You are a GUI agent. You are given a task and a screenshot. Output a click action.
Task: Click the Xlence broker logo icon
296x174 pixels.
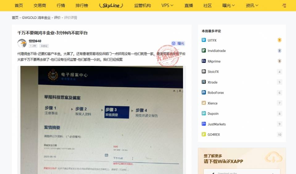point(204,103)
